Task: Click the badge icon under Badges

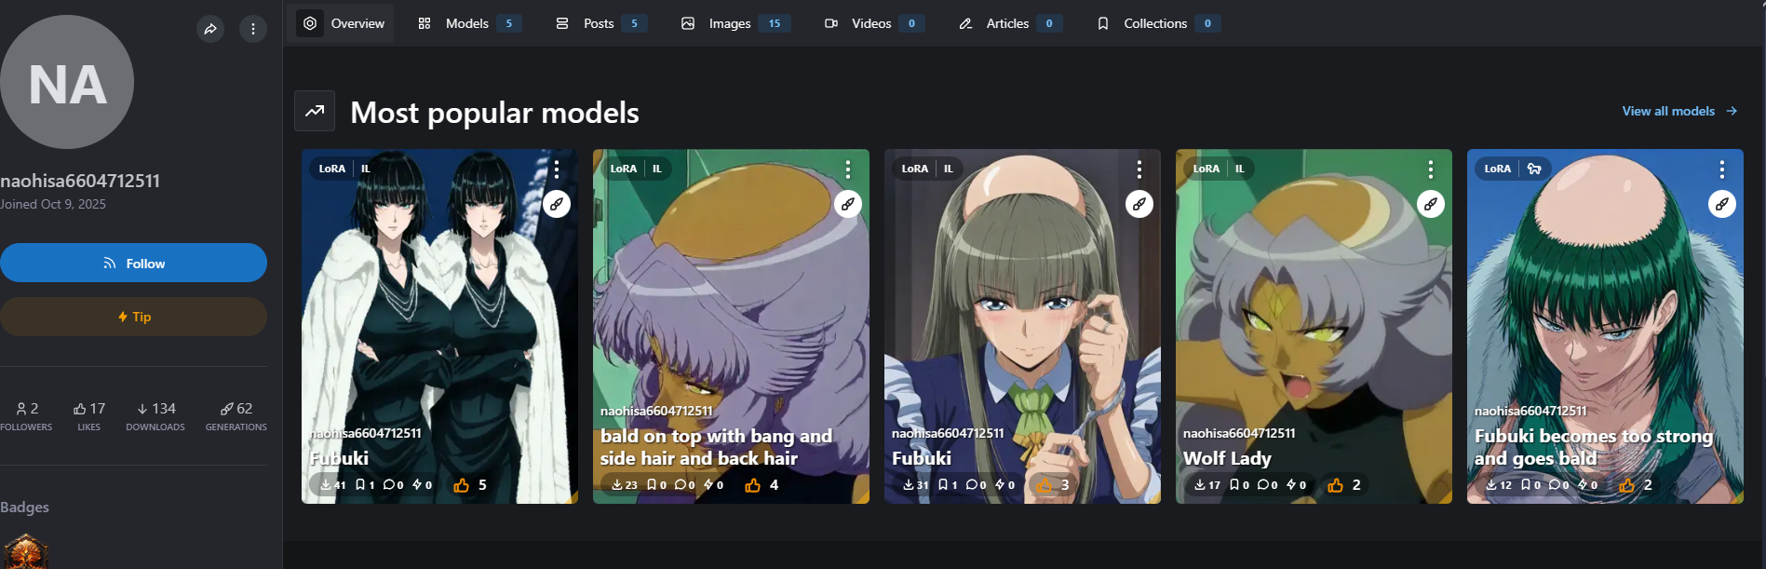Action: point(26,551)
